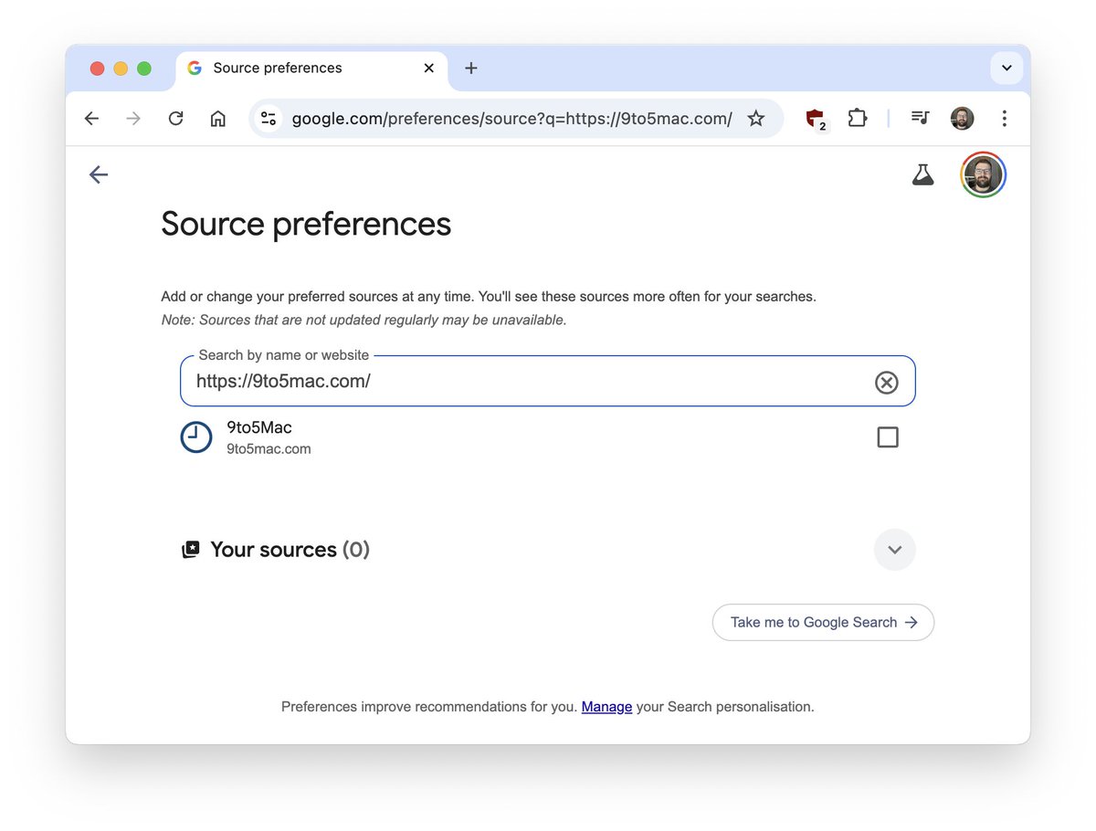Click the red close window button
Viewport: 1096px width, 831px height.
98,68
